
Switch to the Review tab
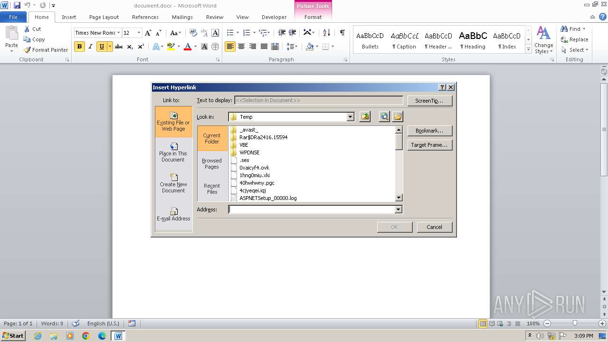215,17
